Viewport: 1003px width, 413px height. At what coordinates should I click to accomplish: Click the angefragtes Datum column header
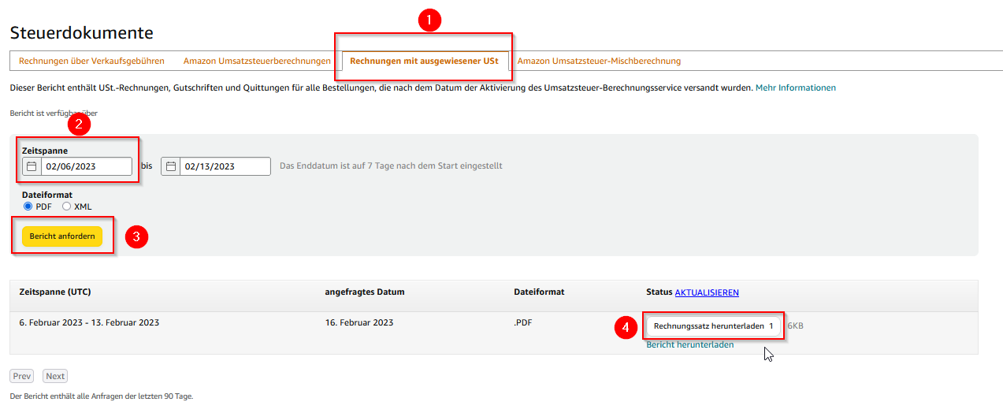(x=364, y=292)
